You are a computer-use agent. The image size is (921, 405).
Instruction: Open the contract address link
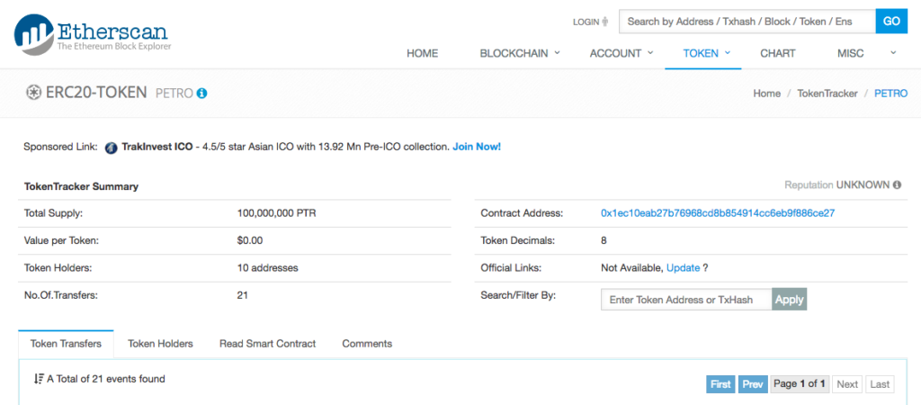[x=718, y=213]
